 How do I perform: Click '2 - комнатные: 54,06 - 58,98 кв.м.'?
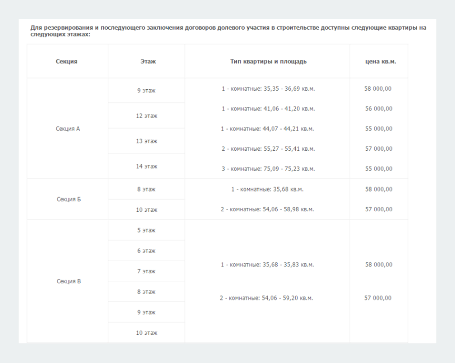point(267,209)
